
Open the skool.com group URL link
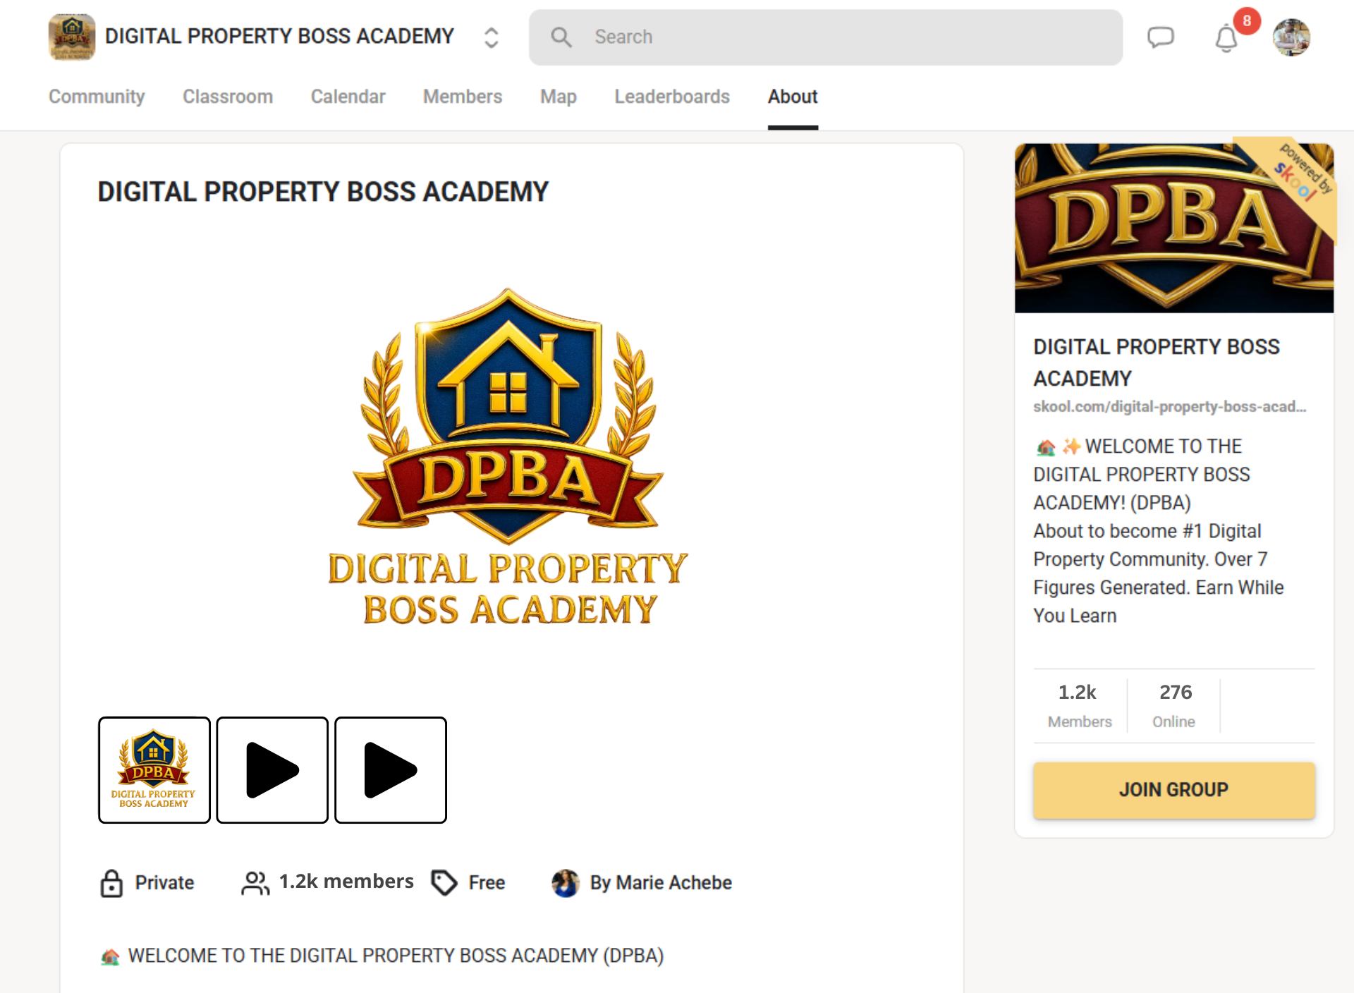click(1170, 407)
